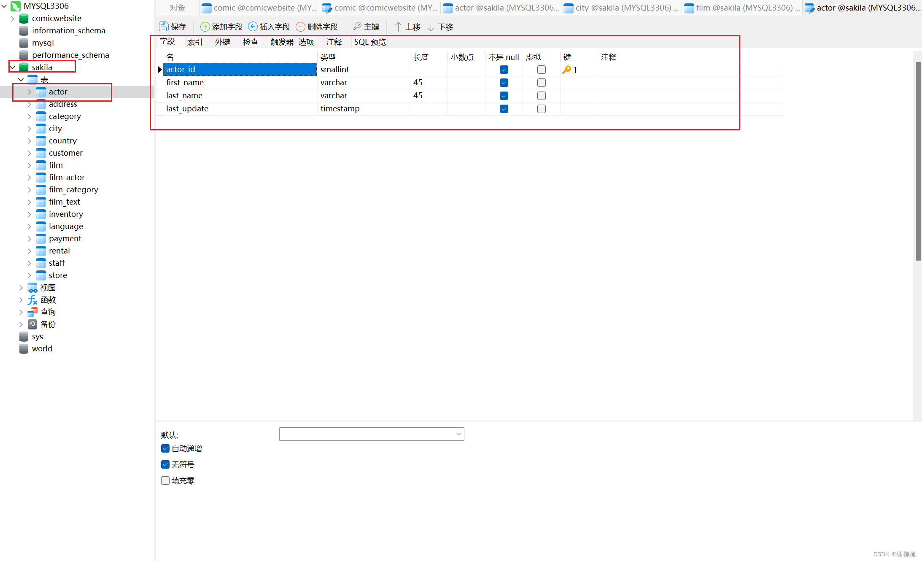The height and width of the screenshot is (561, 922).
Task: Click the 删除字段 (delete field) icon
Action: 301,26
